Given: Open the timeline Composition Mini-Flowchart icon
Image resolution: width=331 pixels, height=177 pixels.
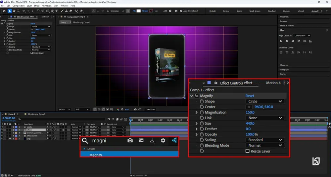Looking at the screenshot, I should (x=109, y=119).
